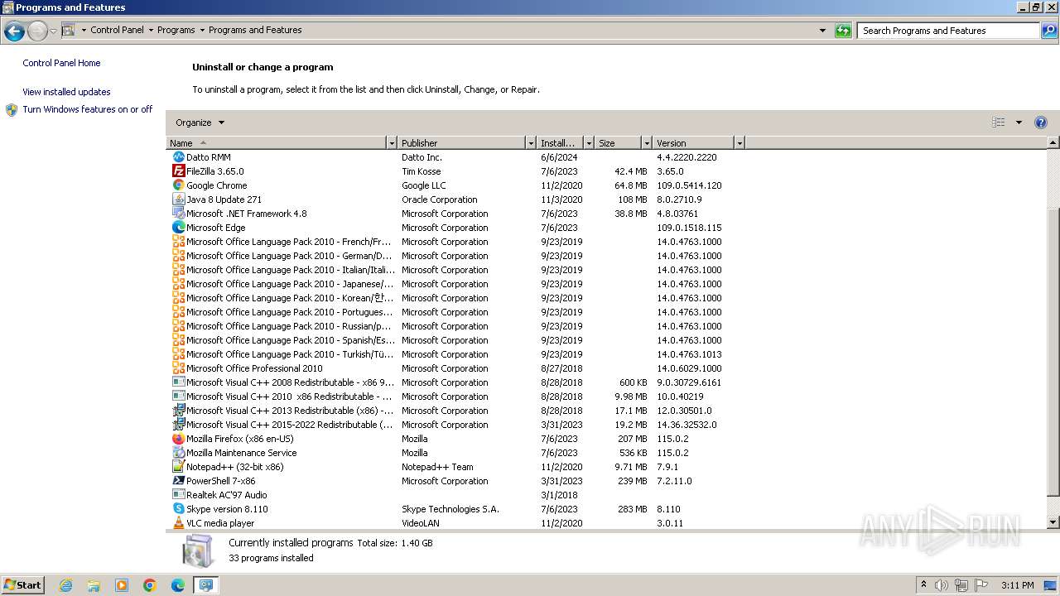The image size is (1060, 596).
Task: Click Turn Windows features on or off
Action: pyautogui.click(x=88, y=109)
